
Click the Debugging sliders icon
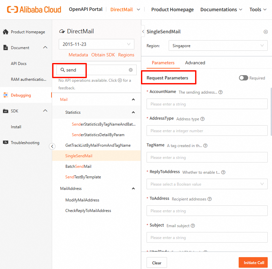(6, 95)
